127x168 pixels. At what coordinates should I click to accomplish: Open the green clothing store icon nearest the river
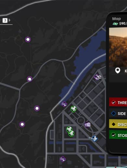[74, 109]
